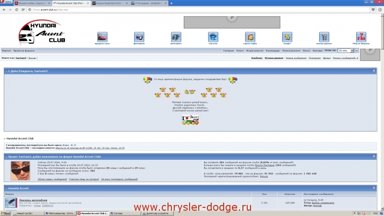
Task: Open Обзор новых сообщений link
Action: 52,179
